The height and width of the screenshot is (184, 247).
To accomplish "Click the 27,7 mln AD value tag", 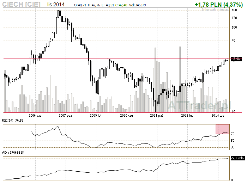I will 238,158.
